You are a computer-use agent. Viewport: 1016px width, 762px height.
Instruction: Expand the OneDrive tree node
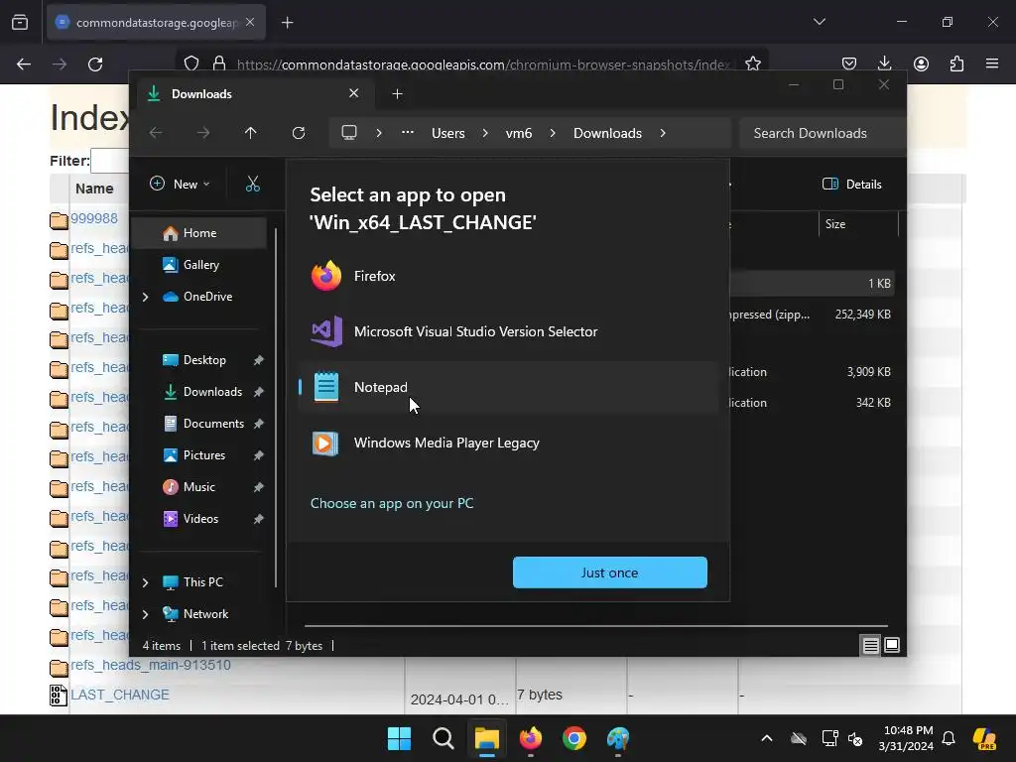[x=145, y=297]
